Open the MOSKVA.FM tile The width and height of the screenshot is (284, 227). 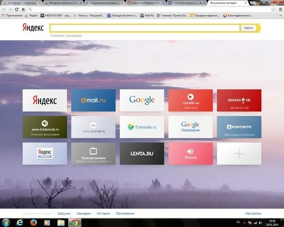[x=239, y=100]
